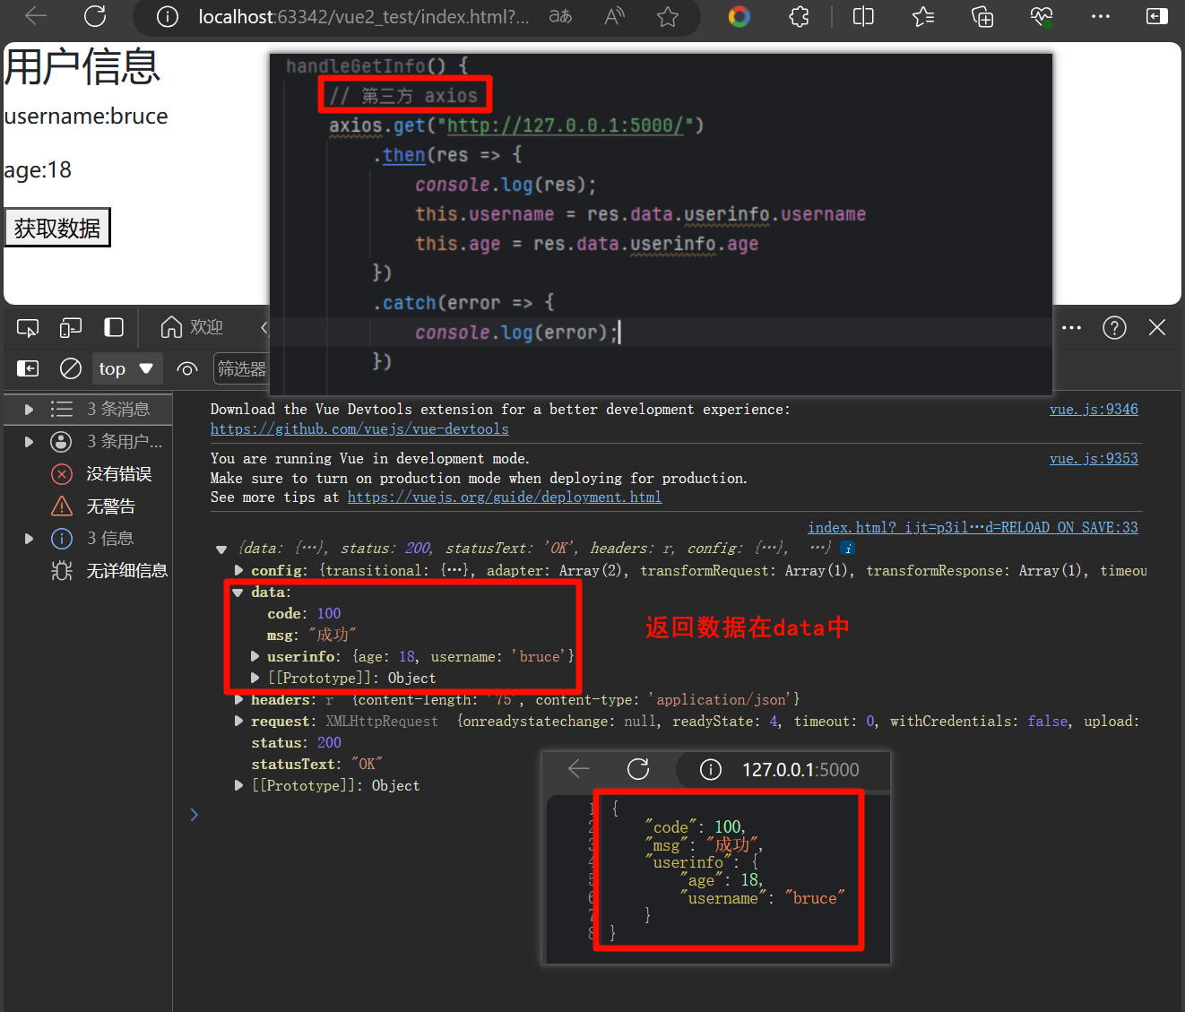Viewport: 1185px width, 1012px height.
Task: Open browser extensions puzzle icon
Action: (x=800, y=16)
